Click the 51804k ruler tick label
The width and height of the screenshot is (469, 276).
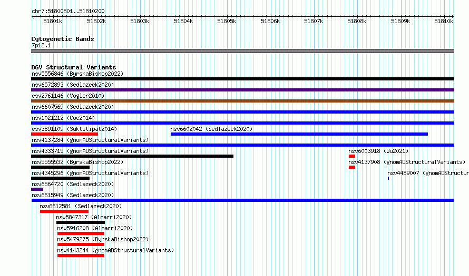[x=183, y=21]
